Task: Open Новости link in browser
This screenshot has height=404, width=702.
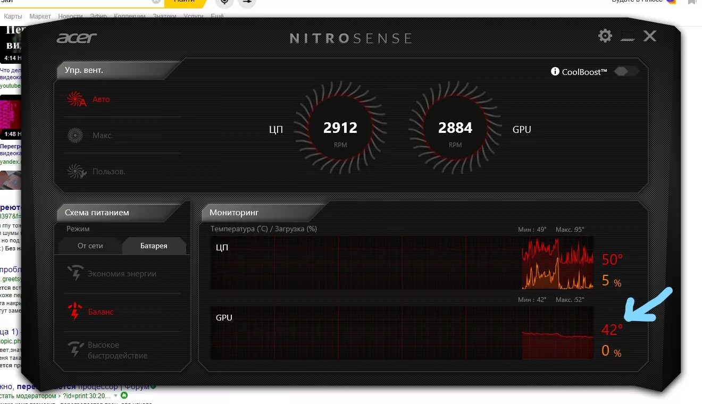Action: tap(70, 16)
